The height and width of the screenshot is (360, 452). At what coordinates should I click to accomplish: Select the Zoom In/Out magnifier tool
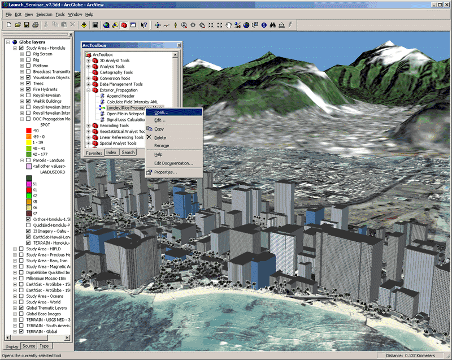tap(184, 25)
